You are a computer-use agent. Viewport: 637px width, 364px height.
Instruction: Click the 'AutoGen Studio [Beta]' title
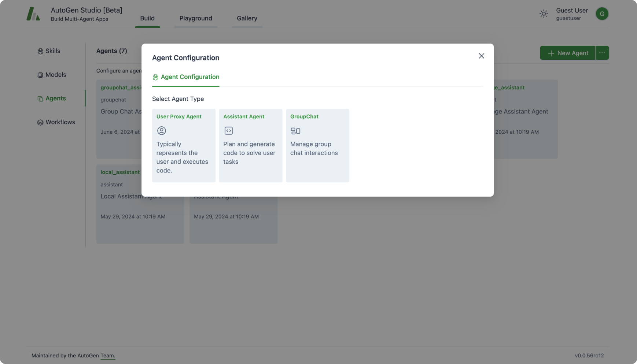click(86, 10)
